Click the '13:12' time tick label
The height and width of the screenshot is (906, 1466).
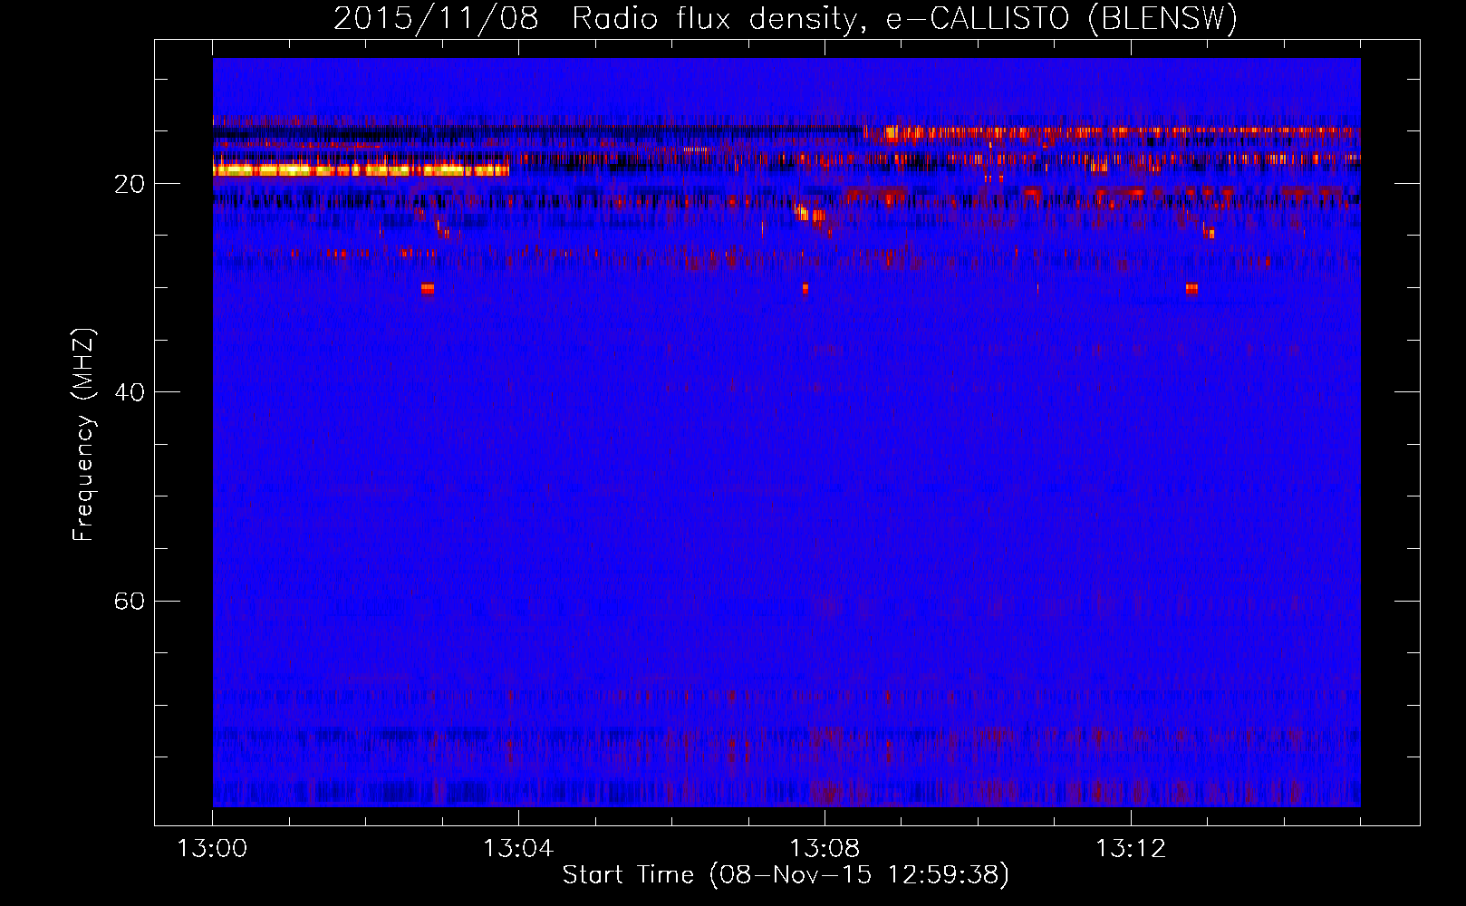click(x=1131, y=849)
